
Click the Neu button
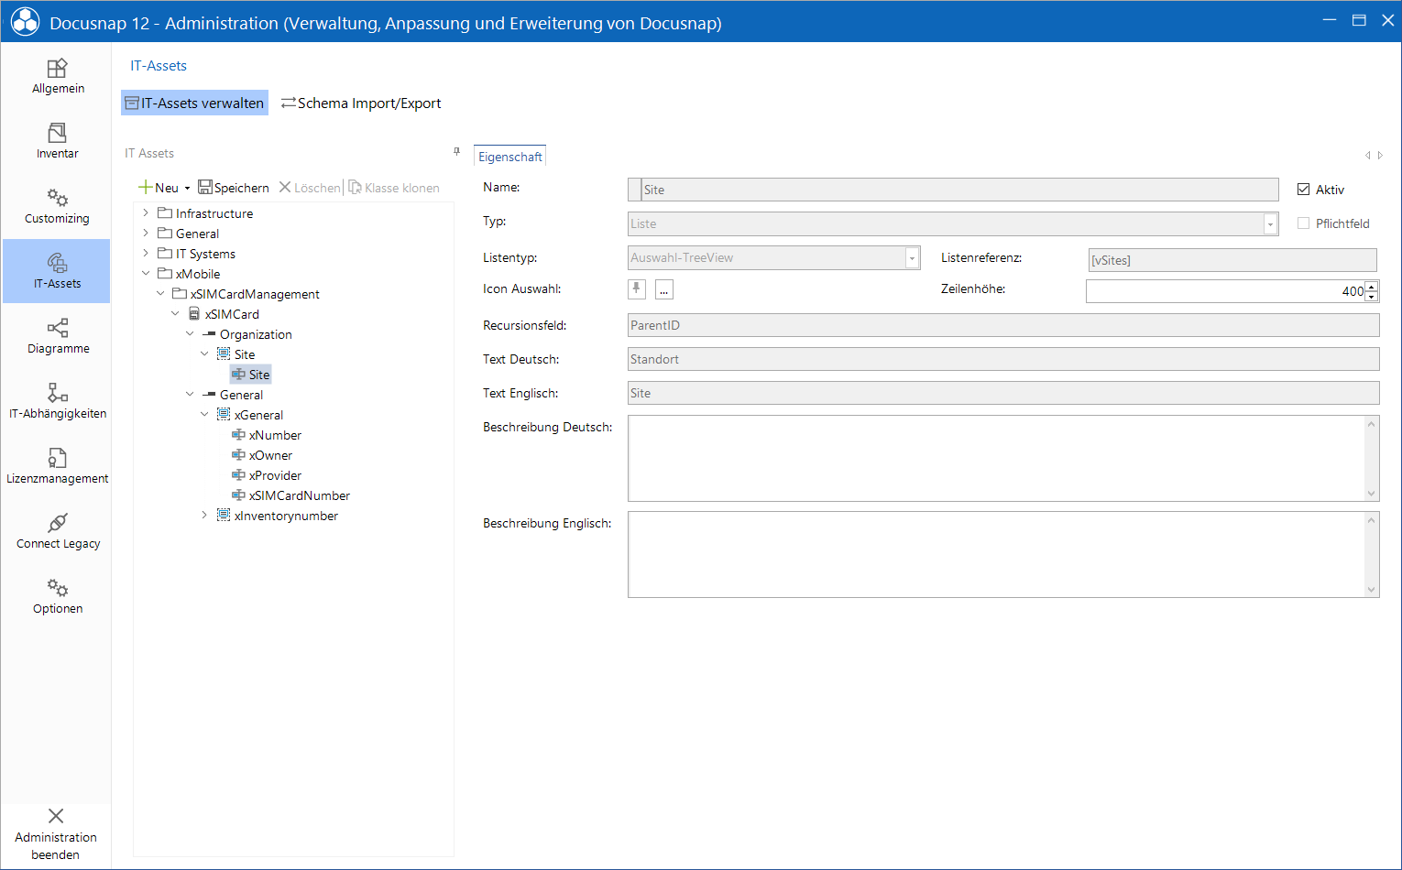coord(158,188)
